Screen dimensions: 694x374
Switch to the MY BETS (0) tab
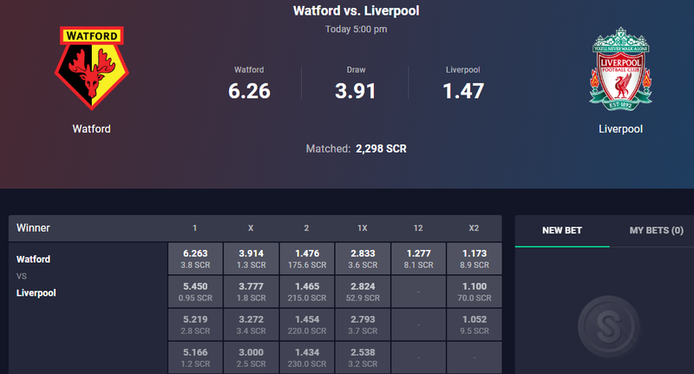coord(657,230)
